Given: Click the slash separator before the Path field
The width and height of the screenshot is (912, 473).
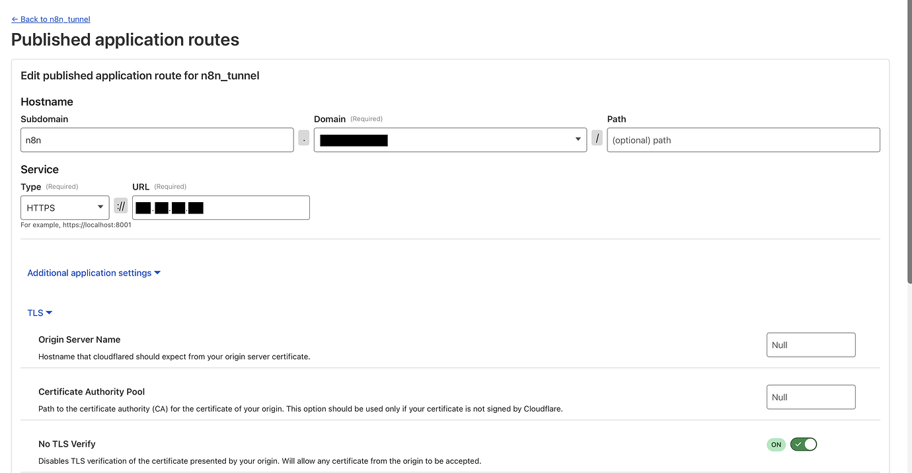Looking at the screenshot, I should pyautogui.click(x=597, y=139).
